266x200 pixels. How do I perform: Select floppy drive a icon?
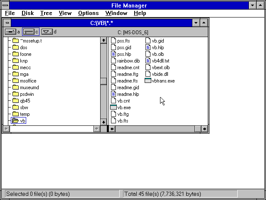(x=10, y=32)
